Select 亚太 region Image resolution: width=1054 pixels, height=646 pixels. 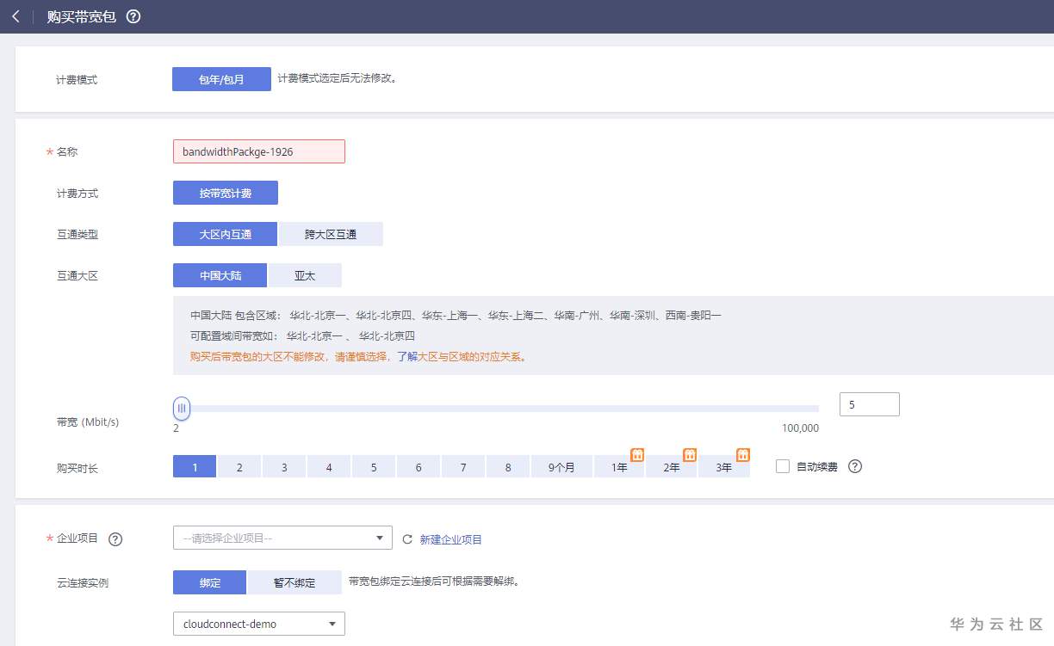305,275
